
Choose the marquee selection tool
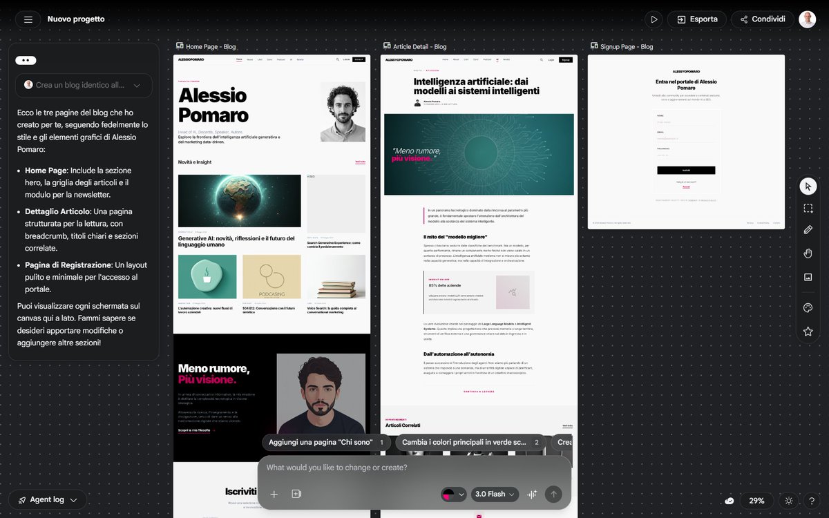[x=808, y=208]
